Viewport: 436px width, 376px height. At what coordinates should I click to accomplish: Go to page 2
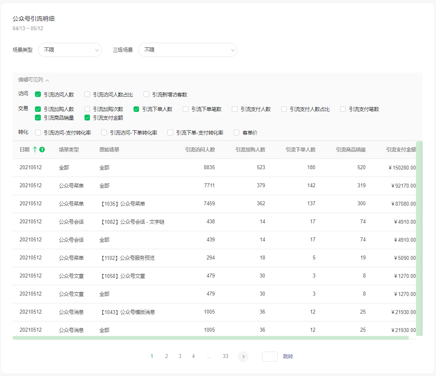point(167,356)
